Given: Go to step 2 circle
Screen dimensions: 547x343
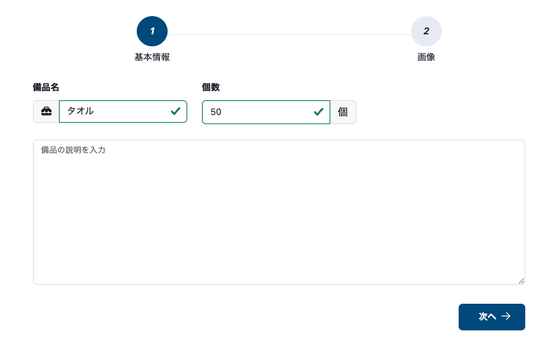Looking at the screenshot, I should click(x=426, y=31).
